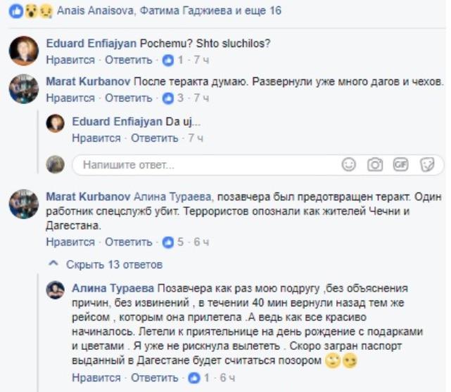This screenshot has height=392, width=451.
Task: Click Eduard Enfiajyan's avatar on first comment
Action: [x=23, y=51]
